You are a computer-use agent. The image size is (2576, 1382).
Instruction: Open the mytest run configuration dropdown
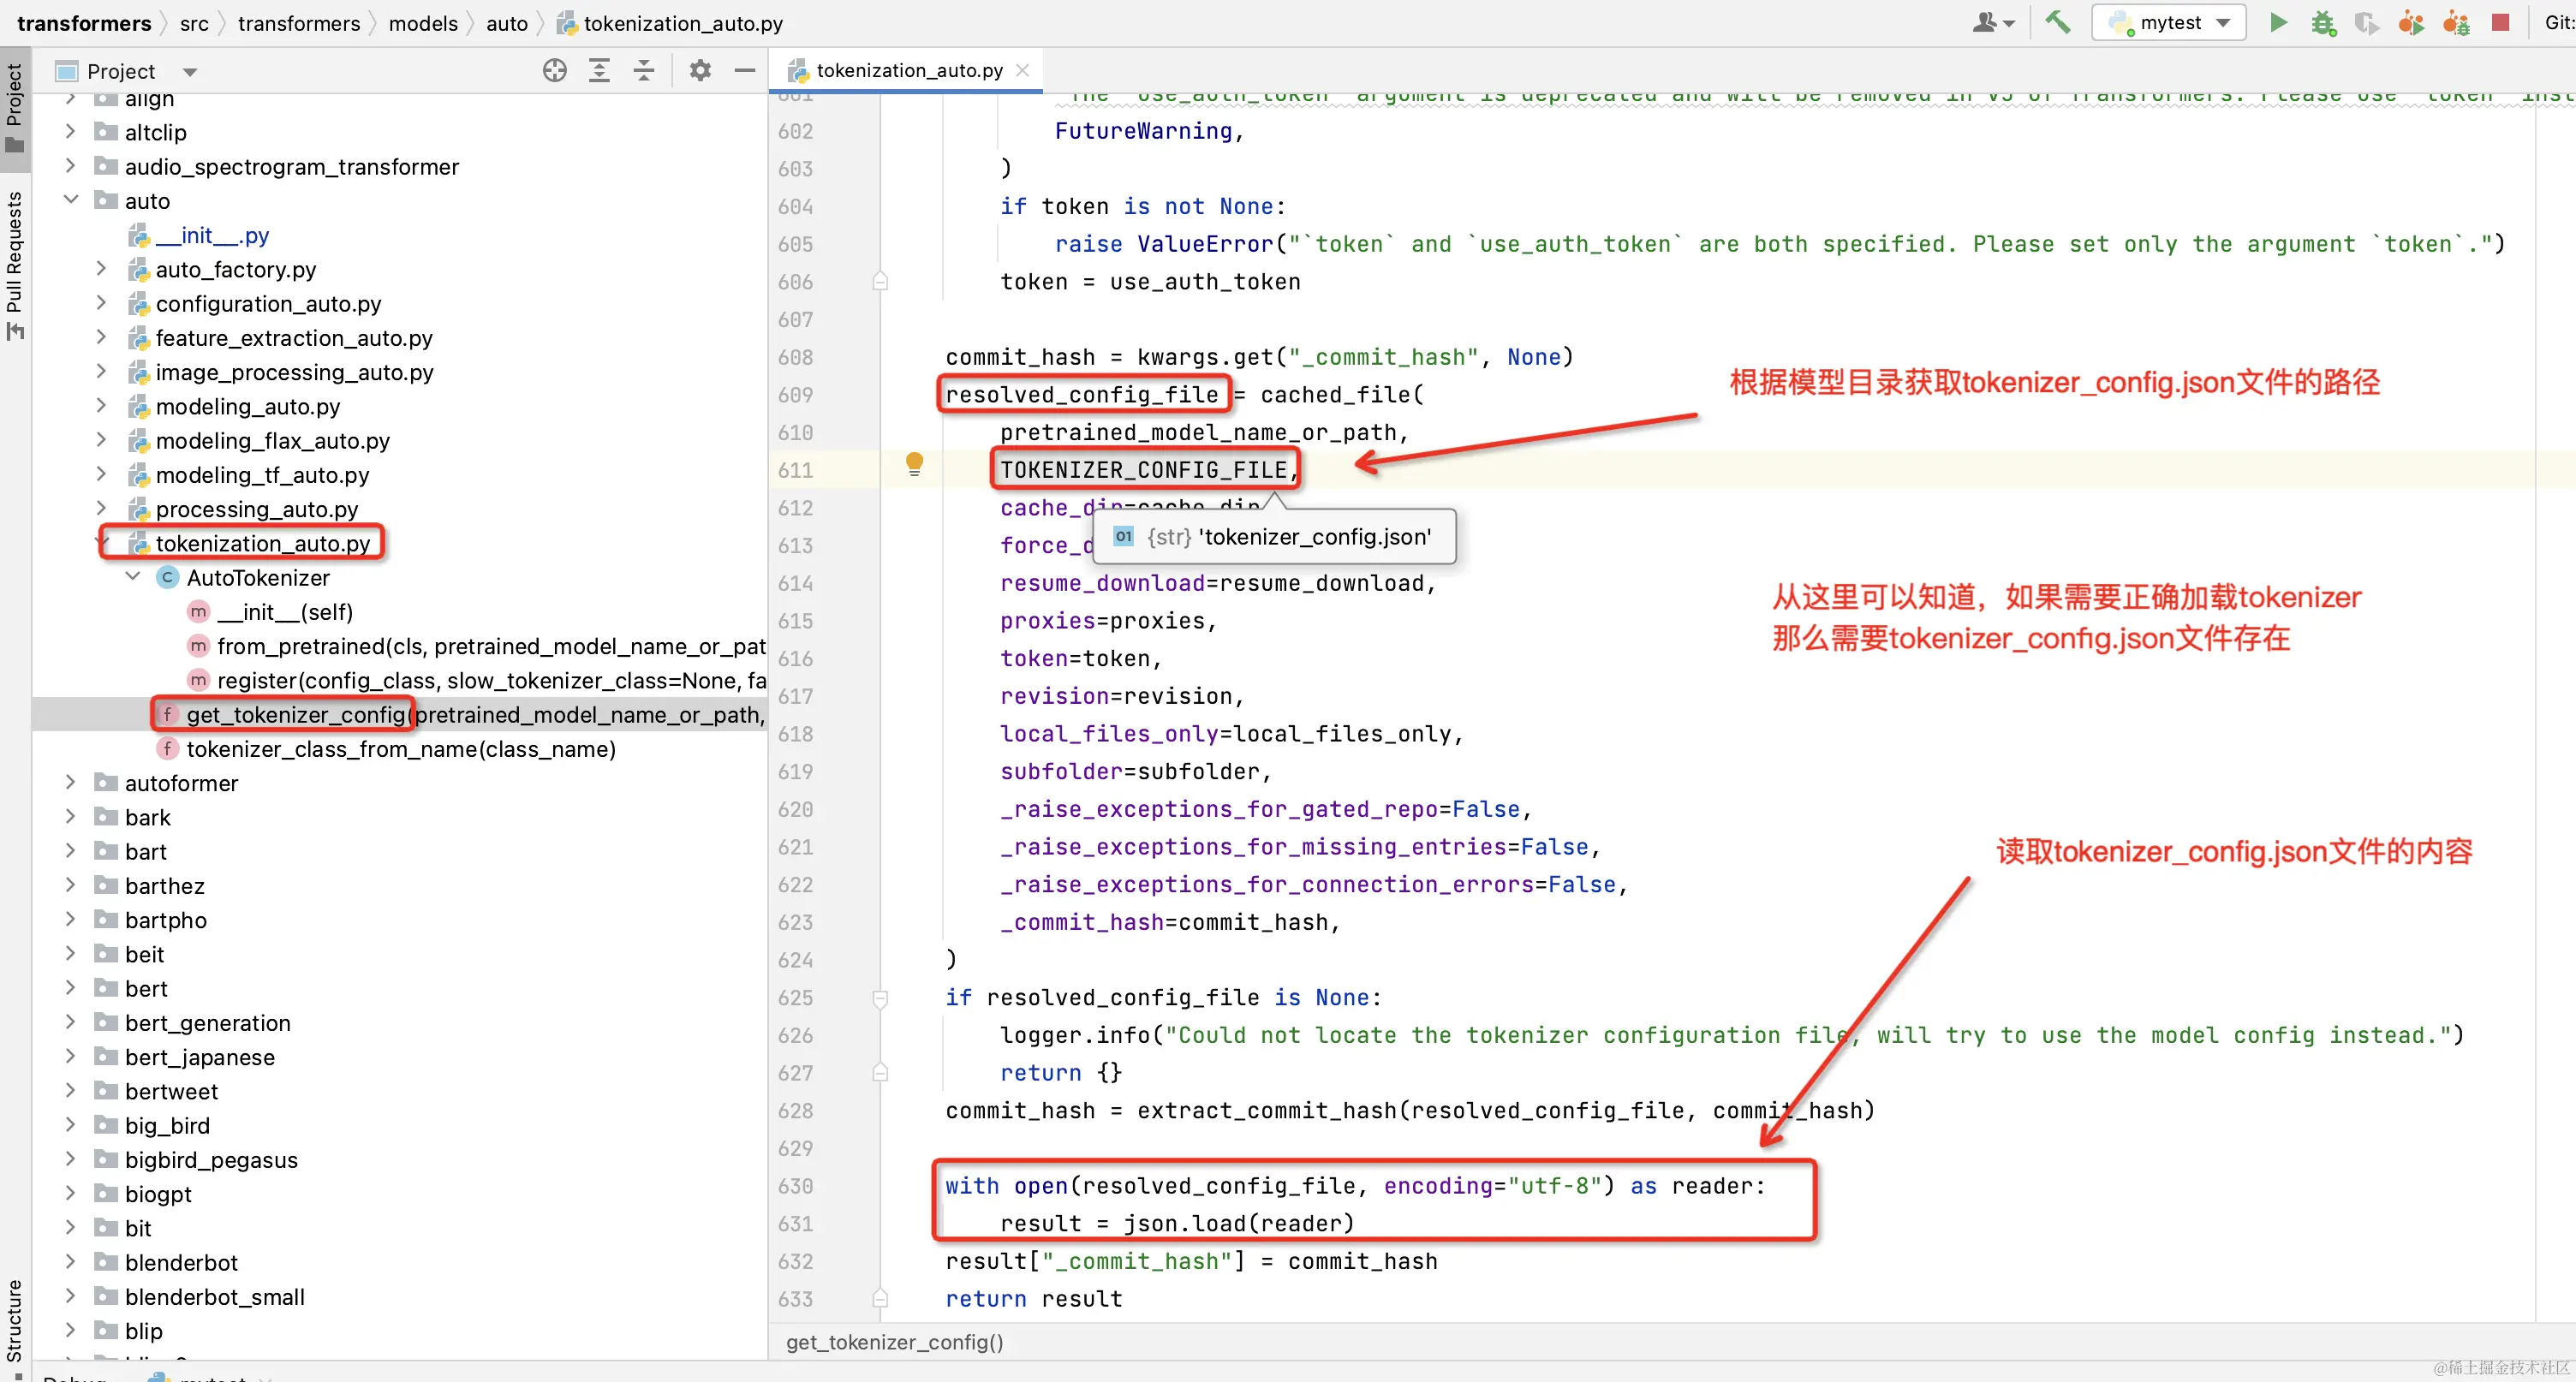[x=2222, y=22]
